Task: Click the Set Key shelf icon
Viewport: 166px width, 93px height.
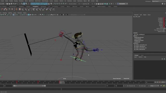Action: 16,9
